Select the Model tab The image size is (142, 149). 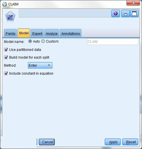click(24, 33)
